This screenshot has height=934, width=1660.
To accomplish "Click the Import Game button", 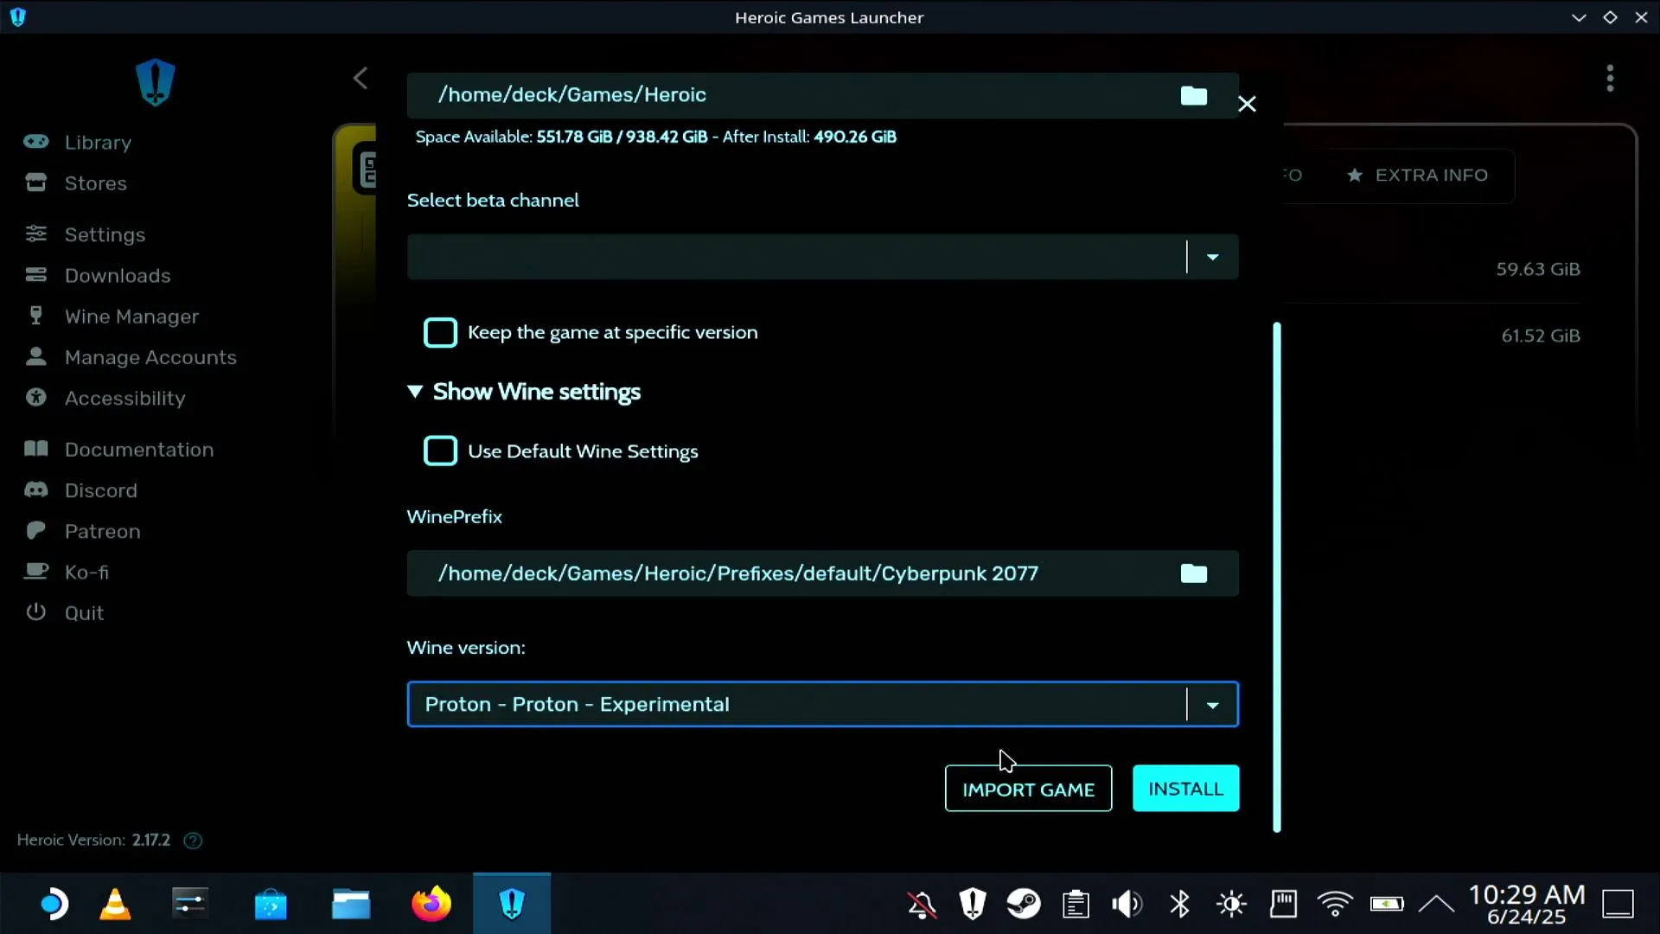I will tap(1028, 789).
